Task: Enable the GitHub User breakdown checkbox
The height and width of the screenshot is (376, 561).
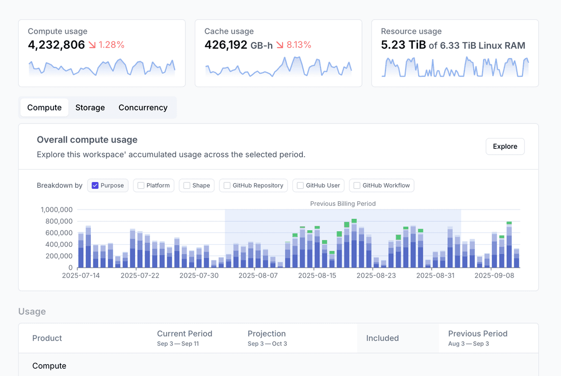Action: coord(300,186)
